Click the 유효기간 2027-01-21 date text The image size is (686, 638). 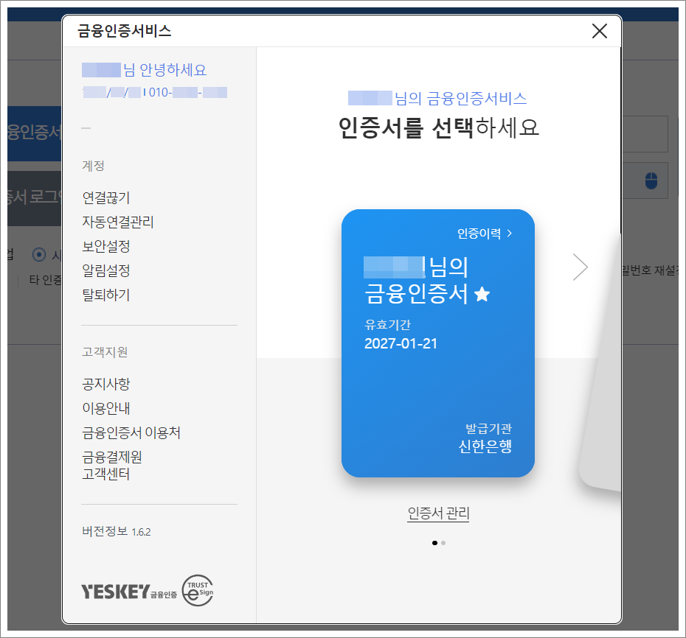pyautogui.click(x=401, y=334)
